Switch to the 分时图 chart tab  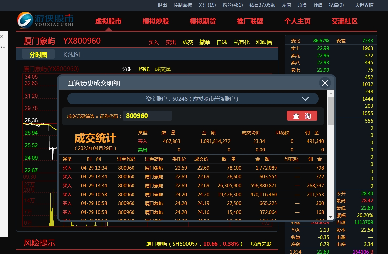pos(38,54)
